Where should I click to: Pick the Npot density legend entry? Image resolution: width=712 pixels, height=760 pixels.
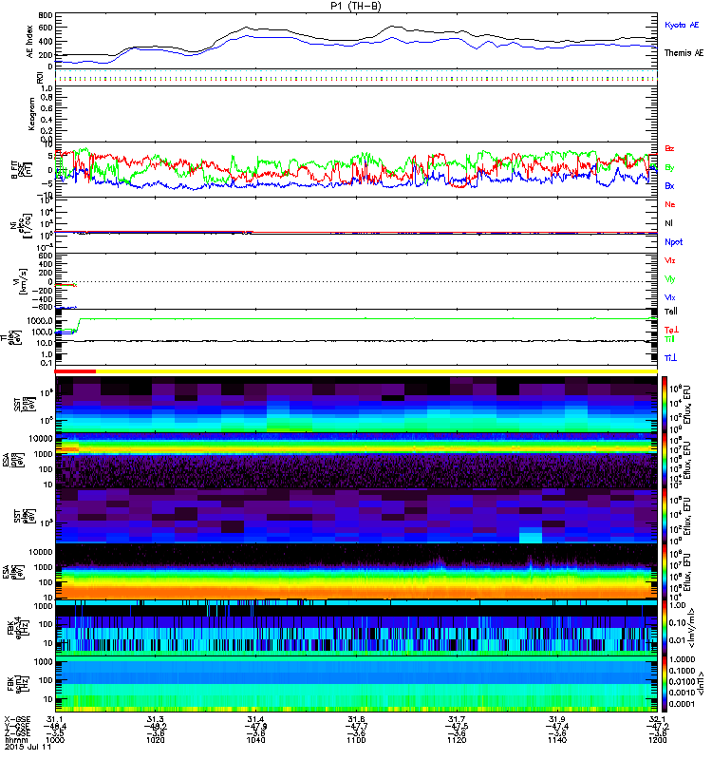[673, 241]
